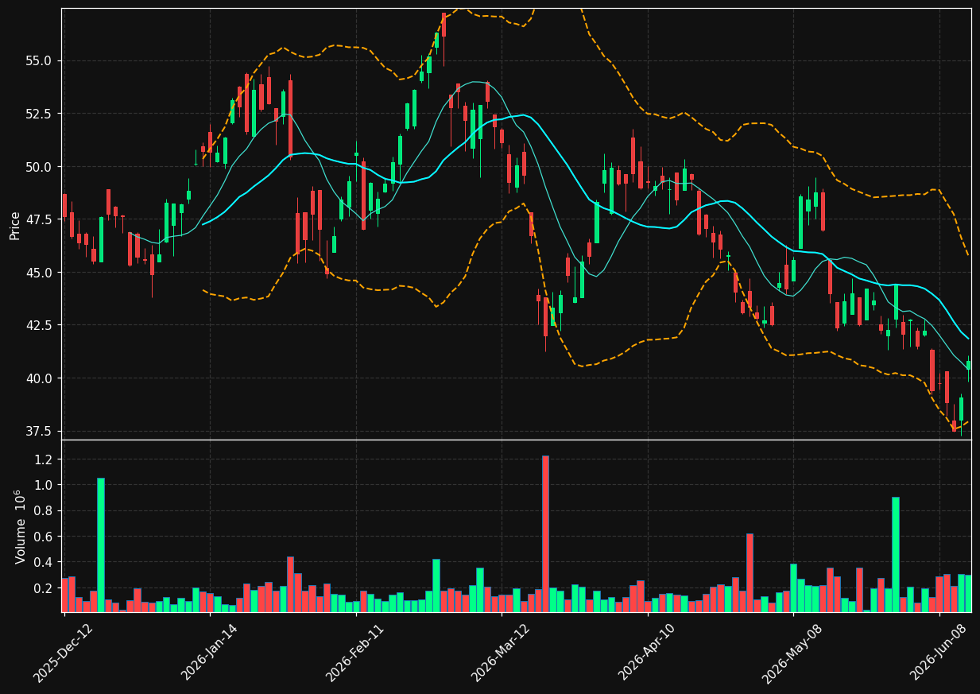The width and height of the screenshot is (980, 694).
Task: Click the 0.2 volume axis label
Action: [44, 588]
